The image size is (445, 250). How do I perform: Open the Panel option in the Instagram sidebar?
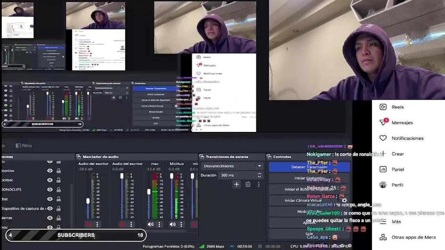pos(398,169)
